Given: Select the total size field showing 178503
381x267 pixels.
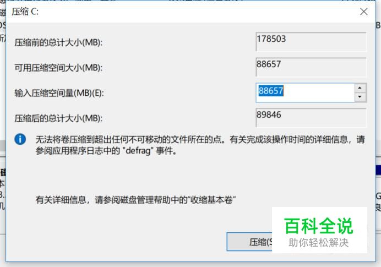Looking at the screenshot, I should click(x=311, y=42).
